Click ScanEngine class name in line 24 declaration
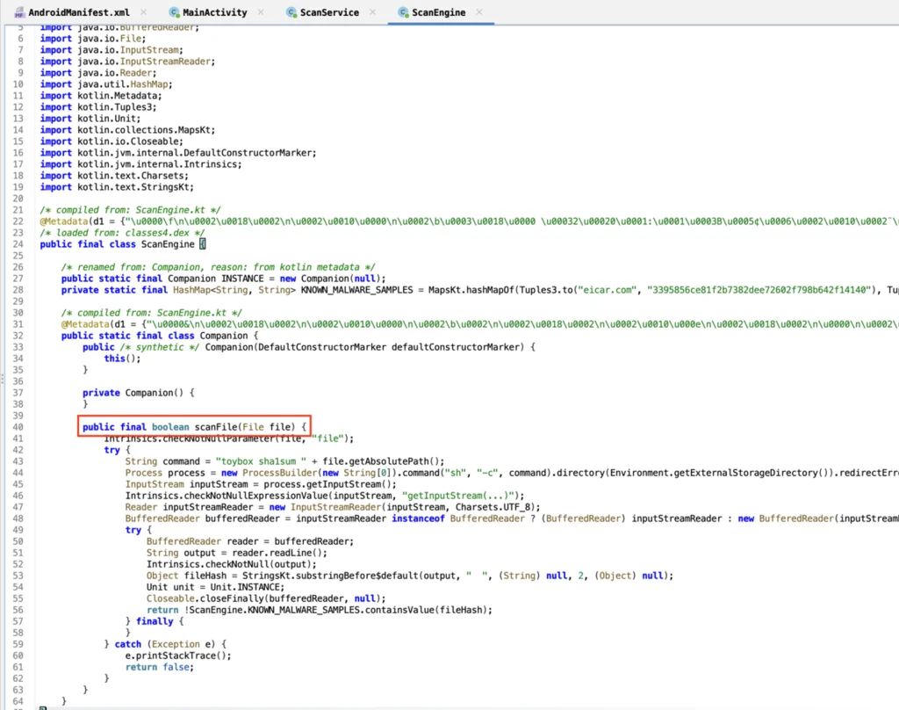The width and height of the screenshot is (899, 710). pos(169,244)
